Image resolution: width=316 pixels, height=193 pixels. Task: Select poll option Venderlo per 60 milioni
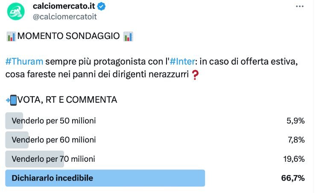tap(54, 140)
